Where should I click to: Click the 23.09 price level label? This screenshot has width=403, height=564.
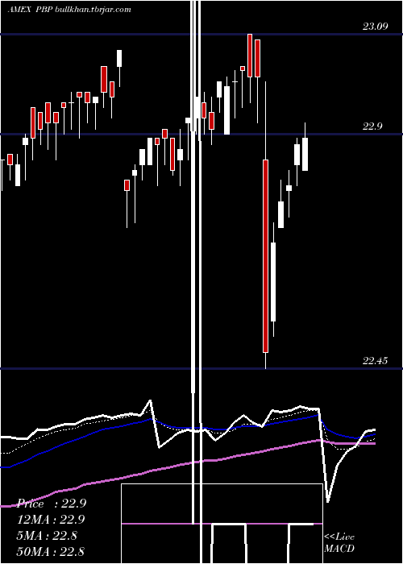pyautogui.click(x=375, y=27)
